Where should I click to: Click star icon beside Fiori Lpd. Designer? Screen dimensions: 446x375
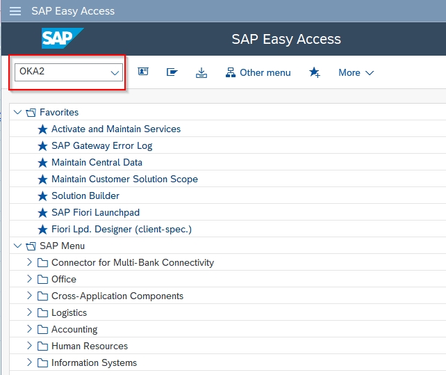coord(42,230)
